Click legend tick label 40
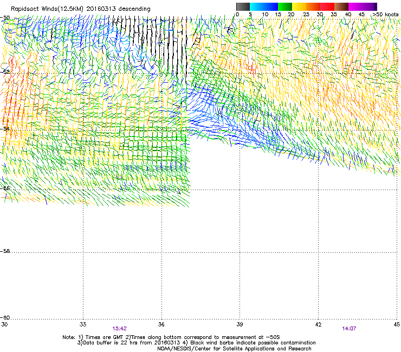The height and width of the screenshot is (352, 401). coord(348,15)
